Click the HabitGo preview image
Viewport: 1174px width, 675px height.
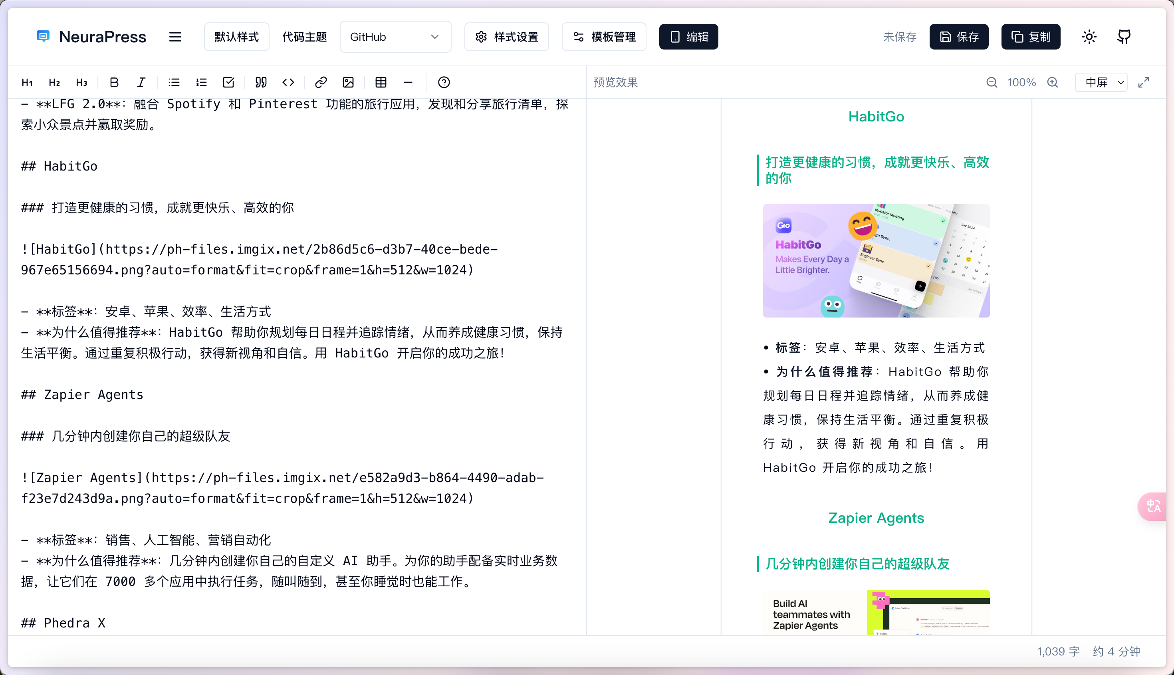pos(876,260)
